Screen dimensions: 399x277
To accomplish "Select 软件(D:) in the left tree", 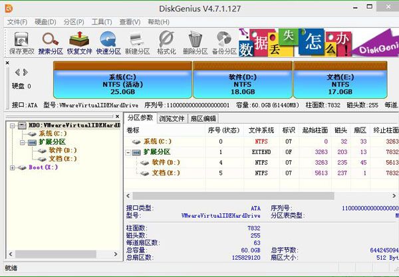I will 63,150.
